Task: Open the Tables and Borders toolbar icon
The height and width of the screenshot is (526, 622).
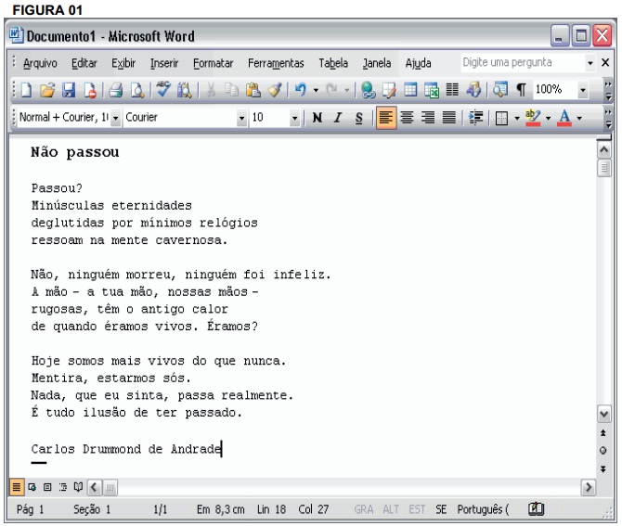Action: 389,90
